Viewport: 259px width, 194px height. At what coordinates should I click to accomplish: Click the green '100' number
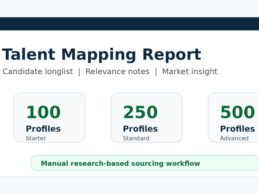click(44, 112)
